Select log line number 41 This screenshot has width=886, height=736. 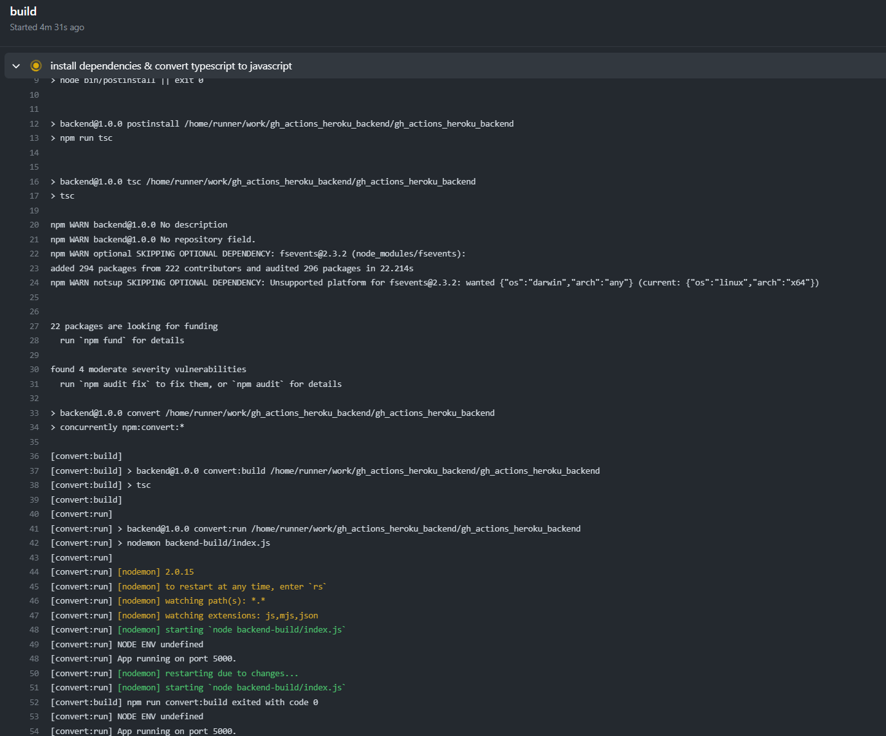[34, 528]
